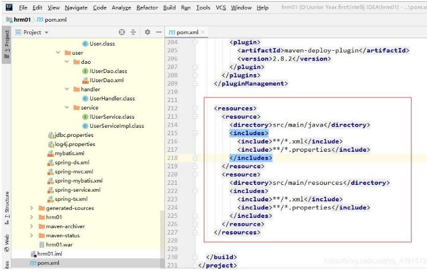Image resolution: width=427 pixels, height=271 pixels.
Task: Expand the maven-status folder
Action: [x=32, y=236]
